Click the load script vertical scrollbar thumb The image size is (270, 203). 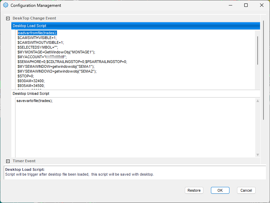pyautogui.click(x=258, y=50)
